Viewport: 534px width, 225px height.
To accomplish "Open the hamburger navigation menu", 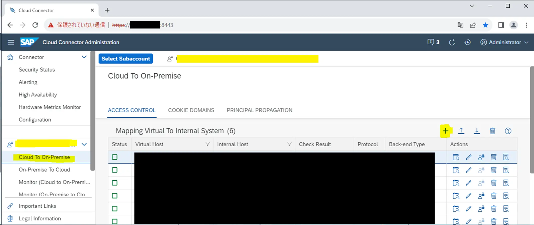I will 11,42.
